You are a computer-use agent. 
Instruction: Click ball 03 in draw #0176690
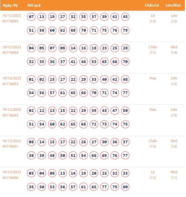(31, 173)
